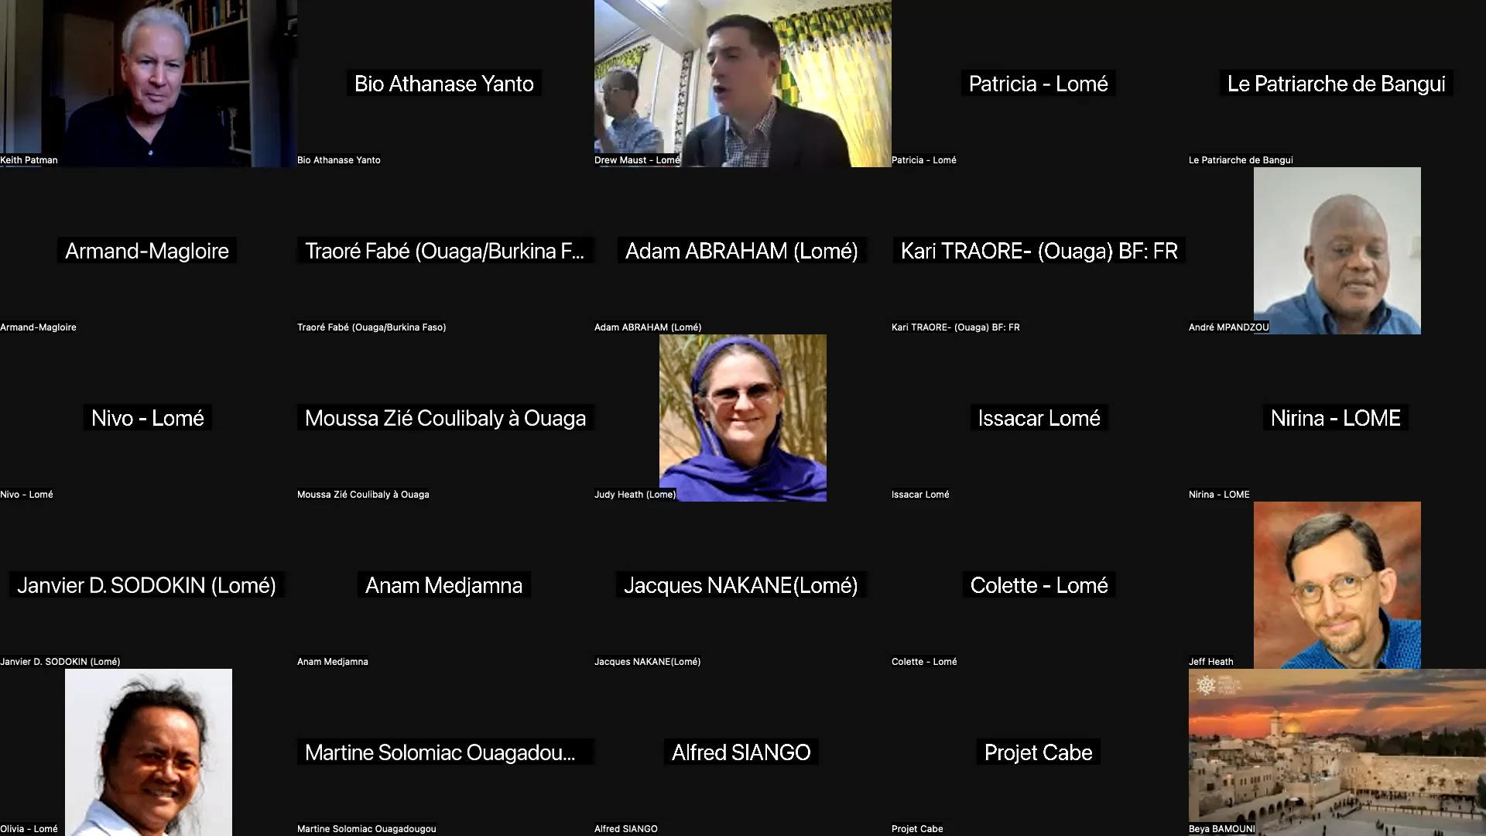This screenshot has width=1486, height=836.
Task: Select Janvier D. SODOKIN (Lomé) tile
Action: click(x=149, y=585)
